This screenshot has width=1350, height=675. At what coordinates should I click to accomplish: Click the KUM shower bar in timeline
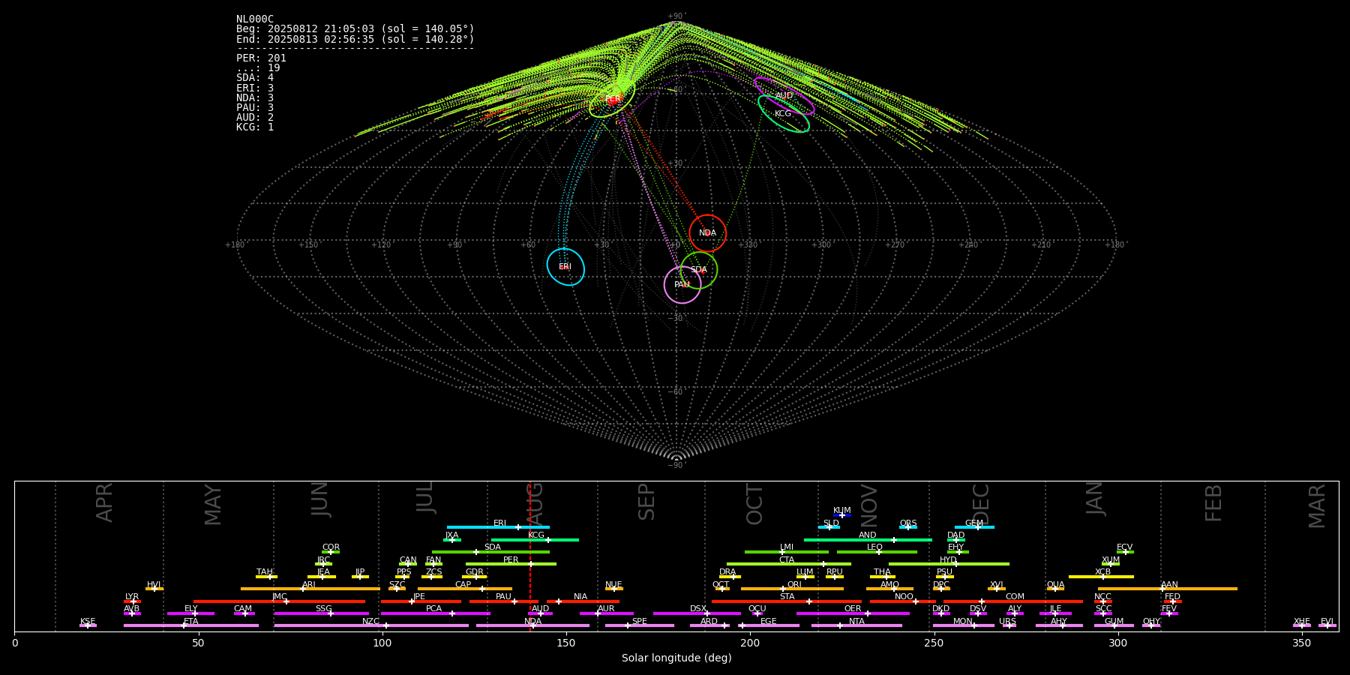842,515
